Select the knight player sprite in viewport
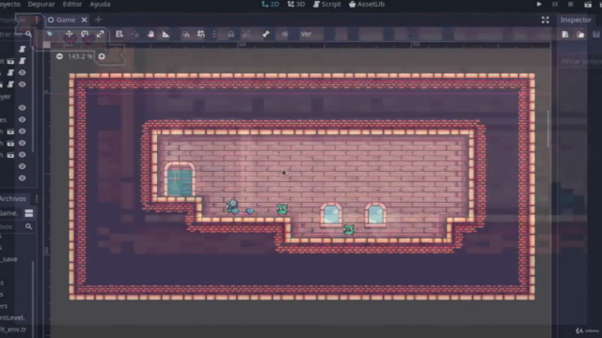Screen dimensions: 602x338 (x=232, y=207)
